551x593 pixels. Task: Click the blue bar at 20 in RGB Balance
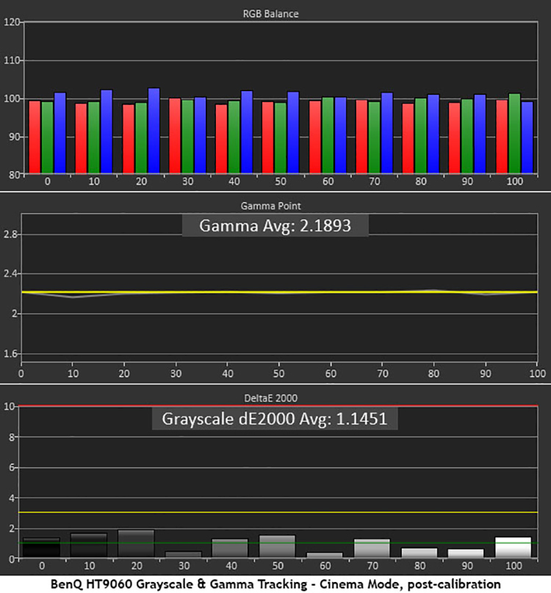click(x=154, y=131)
